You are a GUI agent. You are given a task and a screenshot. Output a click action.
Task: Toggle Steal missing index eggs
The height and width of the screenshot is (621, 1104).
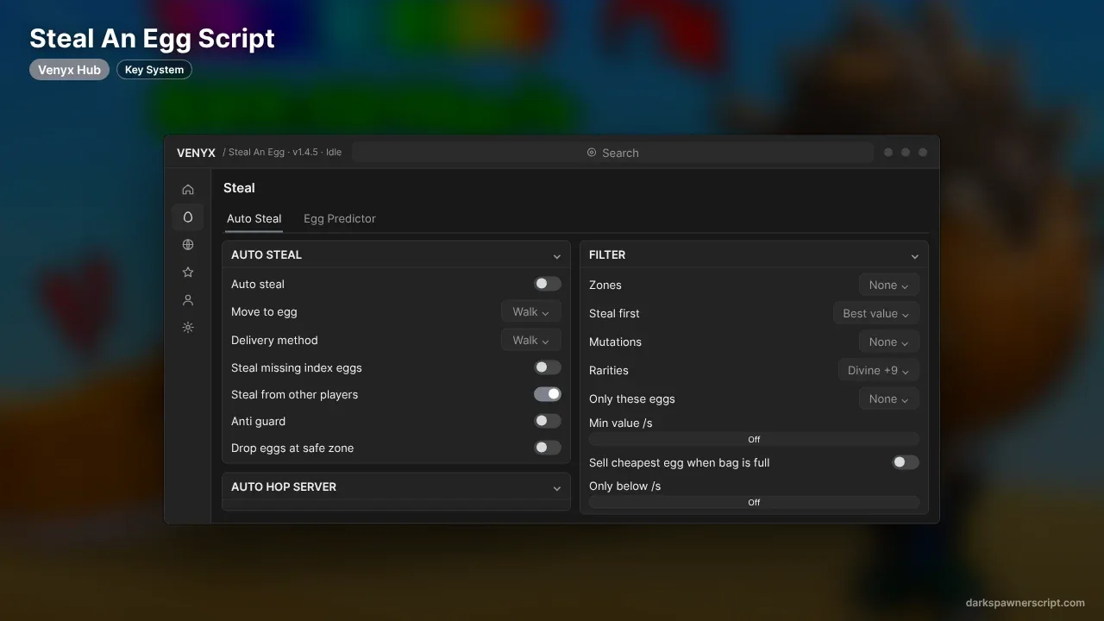[548, 367]
